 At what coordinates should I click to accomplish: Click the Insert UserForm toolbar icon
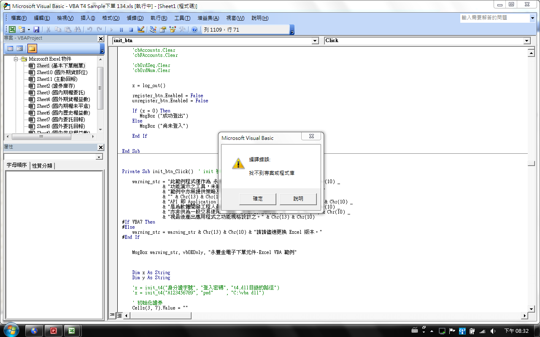(x=22, y=29)
